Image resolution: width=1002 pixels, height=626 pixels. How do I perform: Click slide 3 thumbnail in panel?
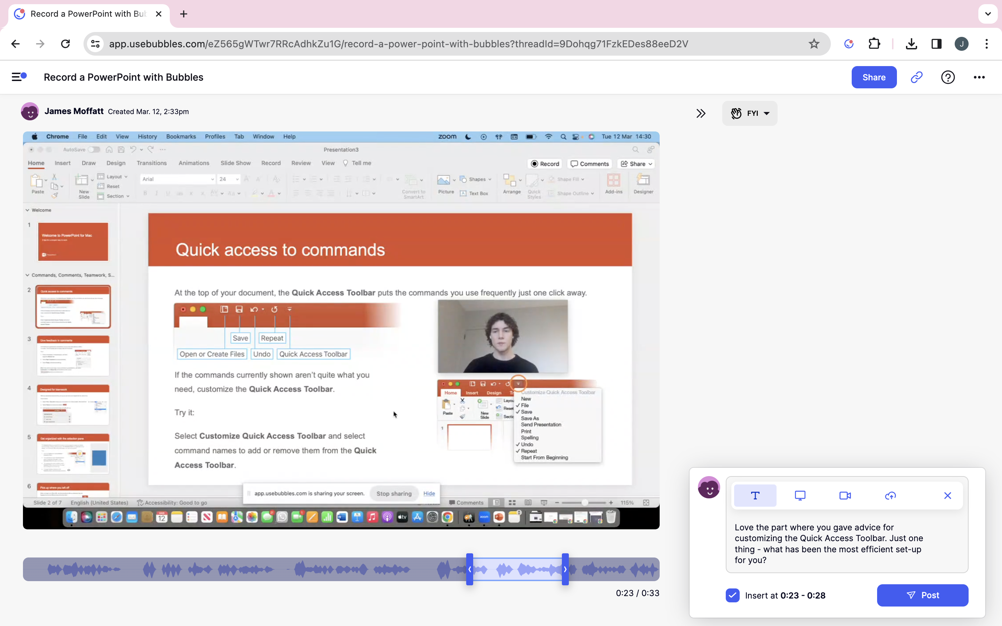click(x=73, y=355)
